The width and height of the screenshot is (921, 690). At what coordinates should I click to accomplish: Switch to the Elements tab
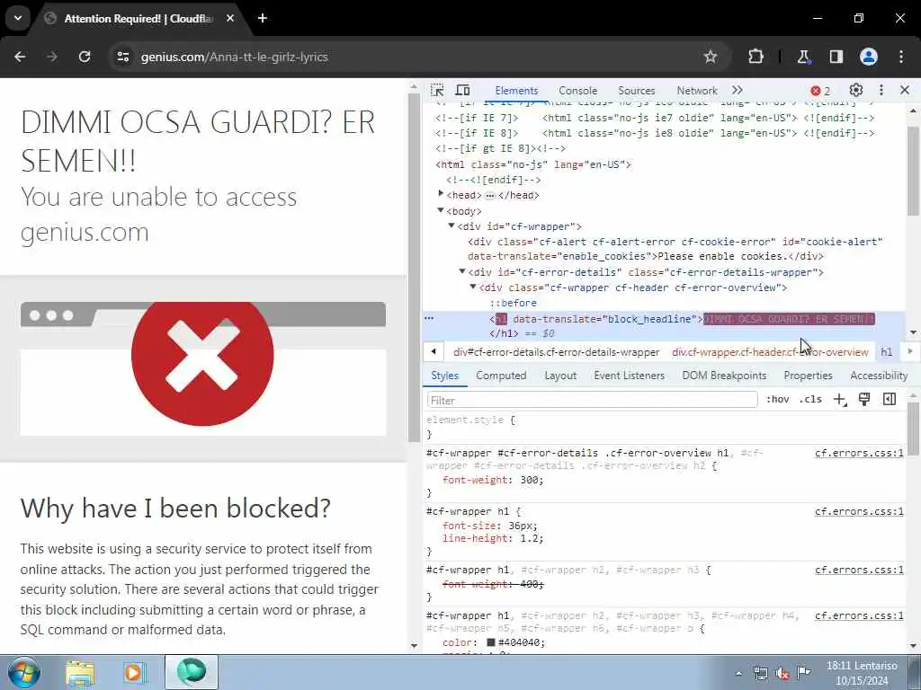click(x=516, y=91)
